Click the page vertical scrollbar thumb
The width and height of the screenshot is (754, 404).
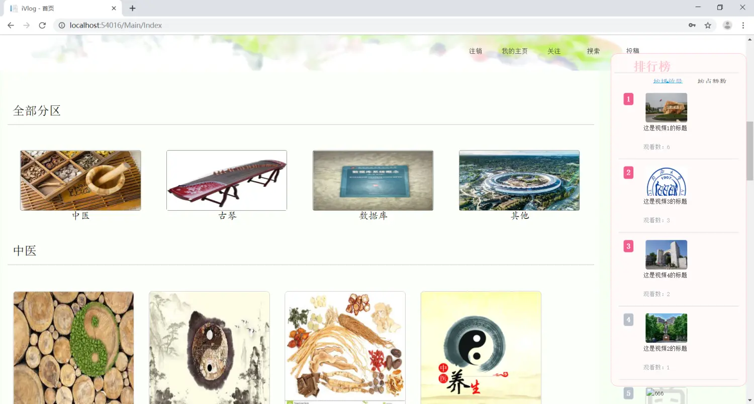[x=749, y=151]
